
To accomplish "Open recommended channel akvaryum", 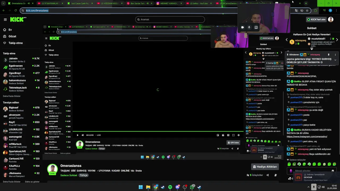I will tap(21, 116).
